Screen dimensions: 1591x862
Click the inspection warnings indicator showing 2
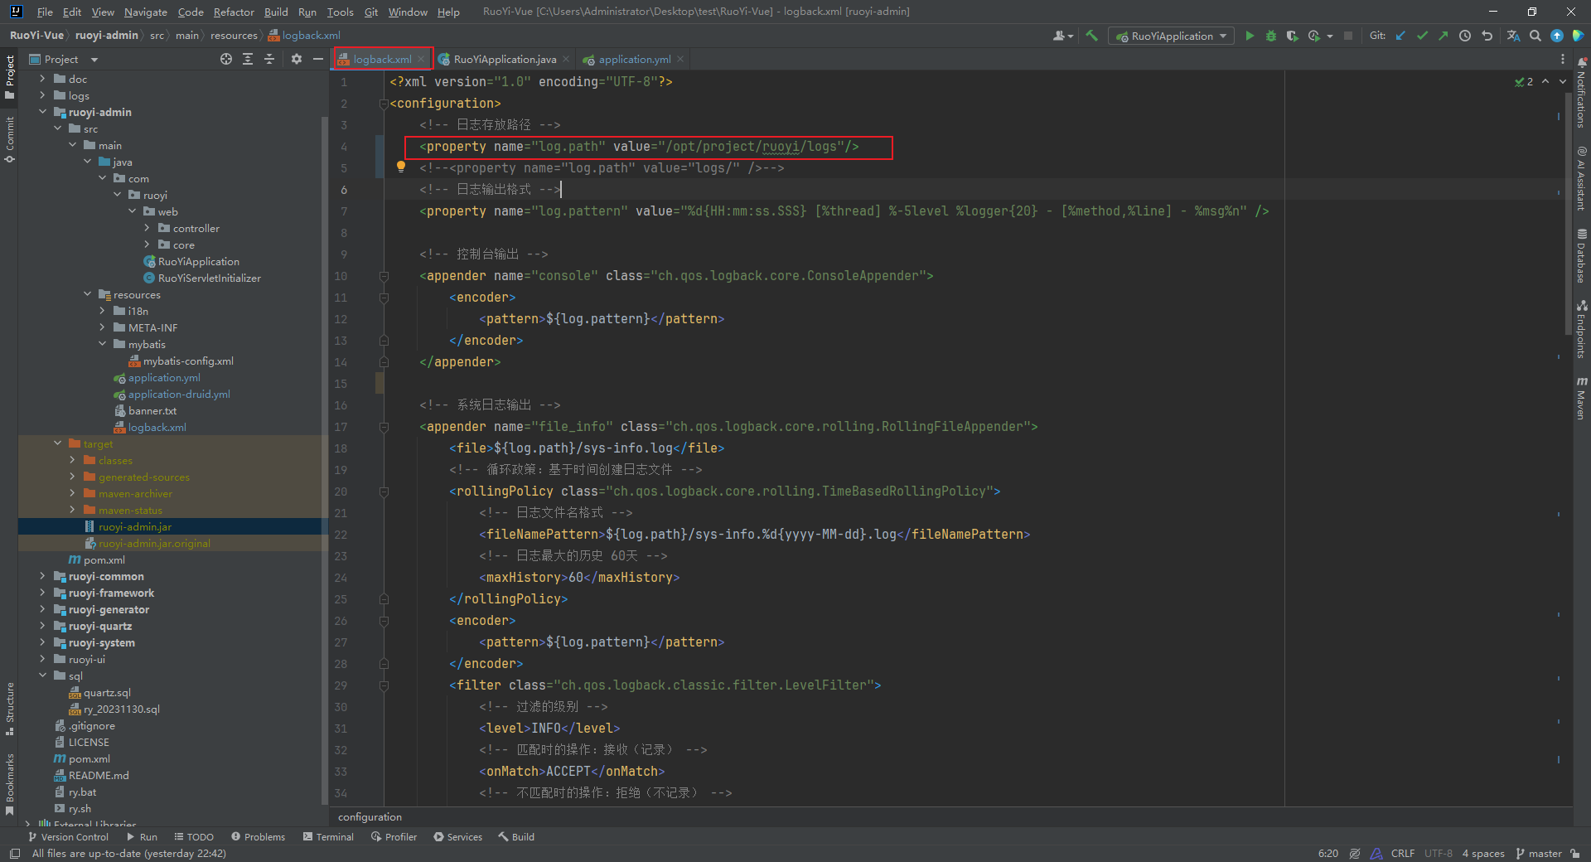[1524, 81]
